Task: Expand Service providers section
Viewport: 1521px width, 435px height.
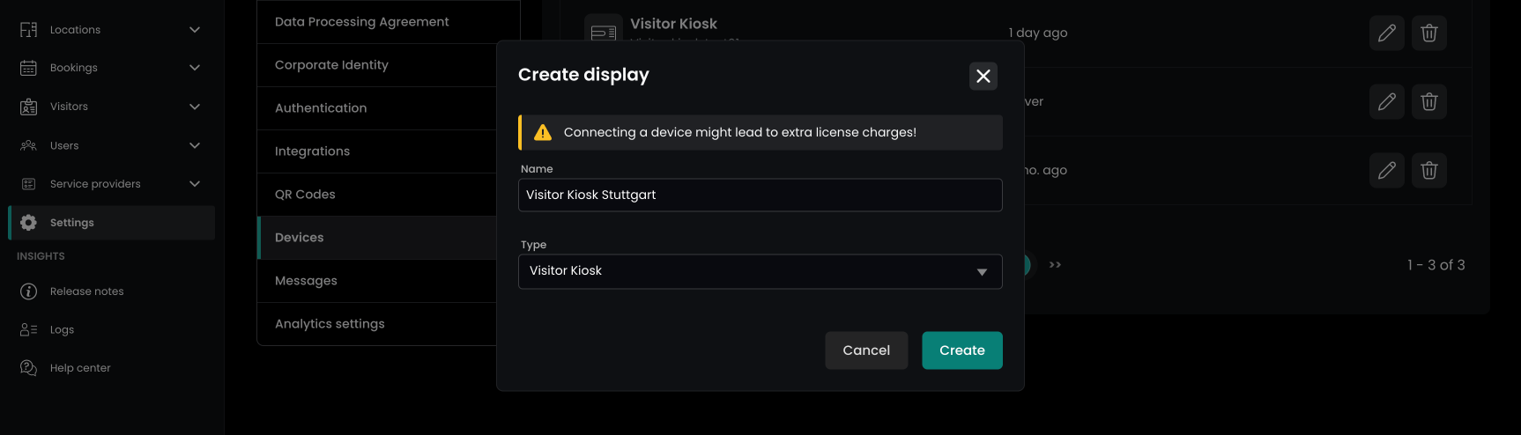Action: click(195, 184)
